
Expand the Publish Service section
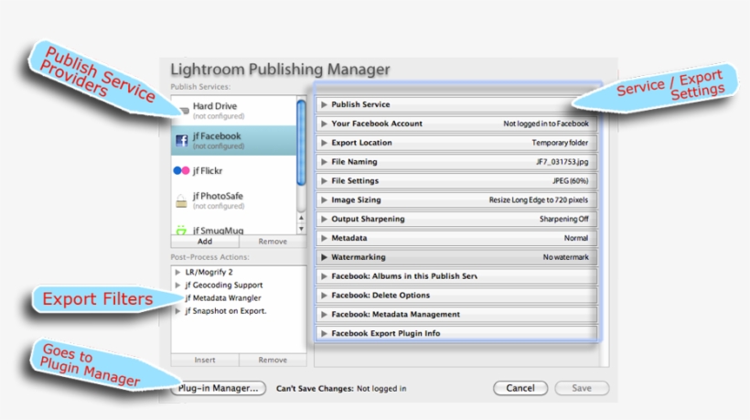pyautogui.click(x=324, y=104)
